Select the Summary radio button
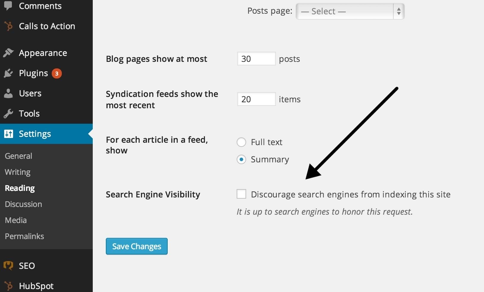Screen dimensions: 484x292 241,159
